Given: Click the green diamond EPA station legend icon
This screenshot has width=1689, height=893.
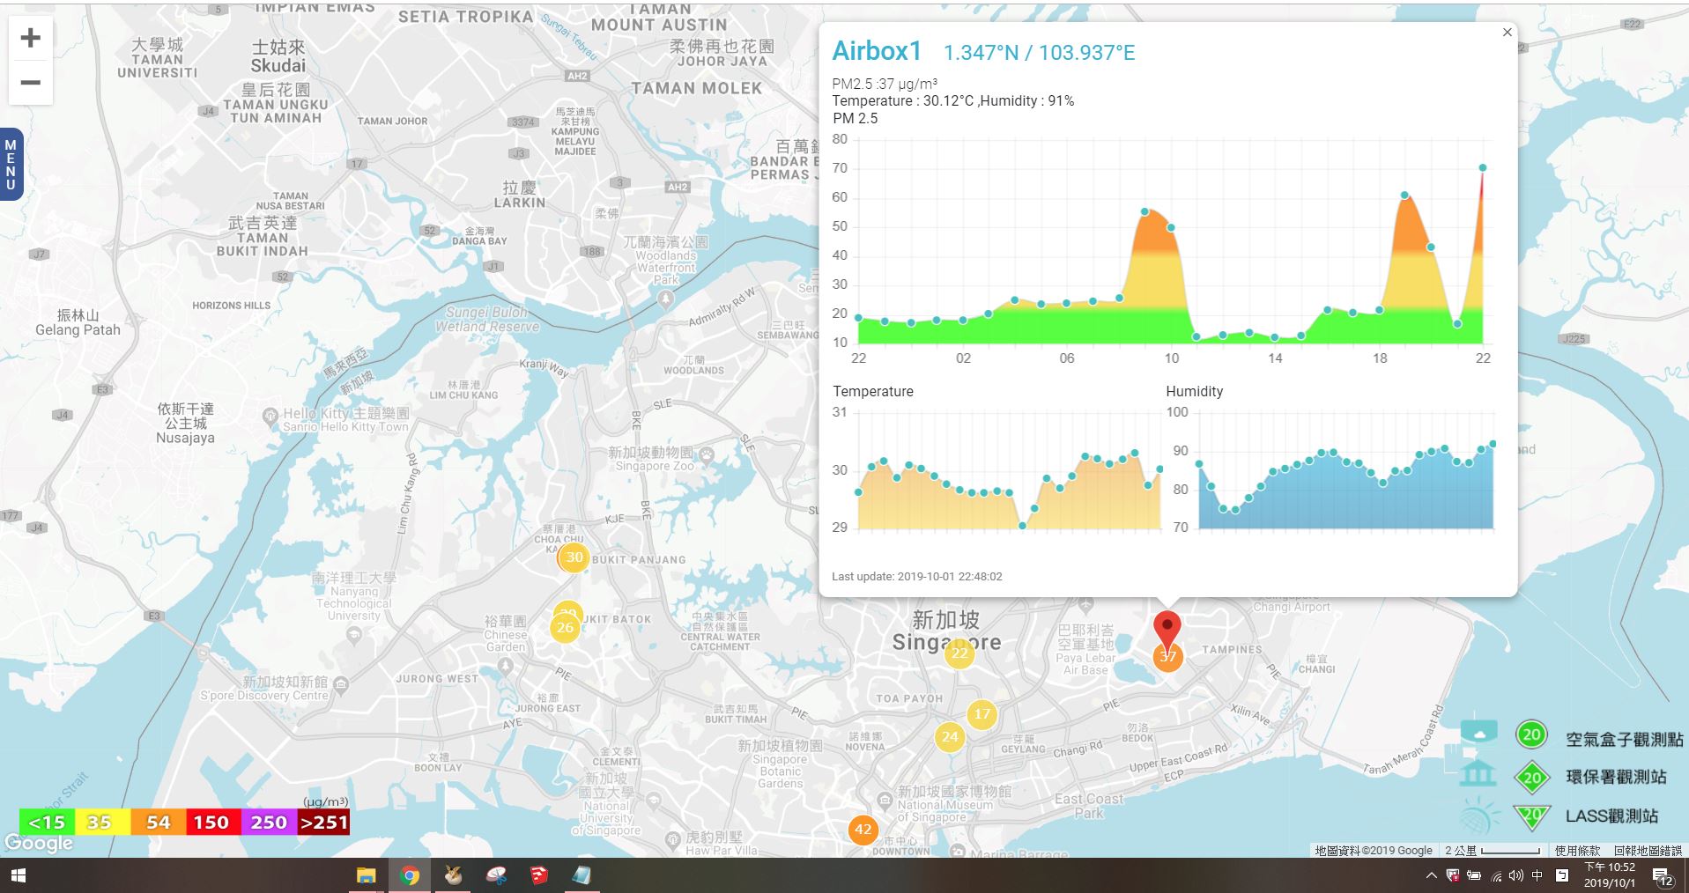Looking at the screenshot, I should pyautogui.click(x=1532, y=777).
